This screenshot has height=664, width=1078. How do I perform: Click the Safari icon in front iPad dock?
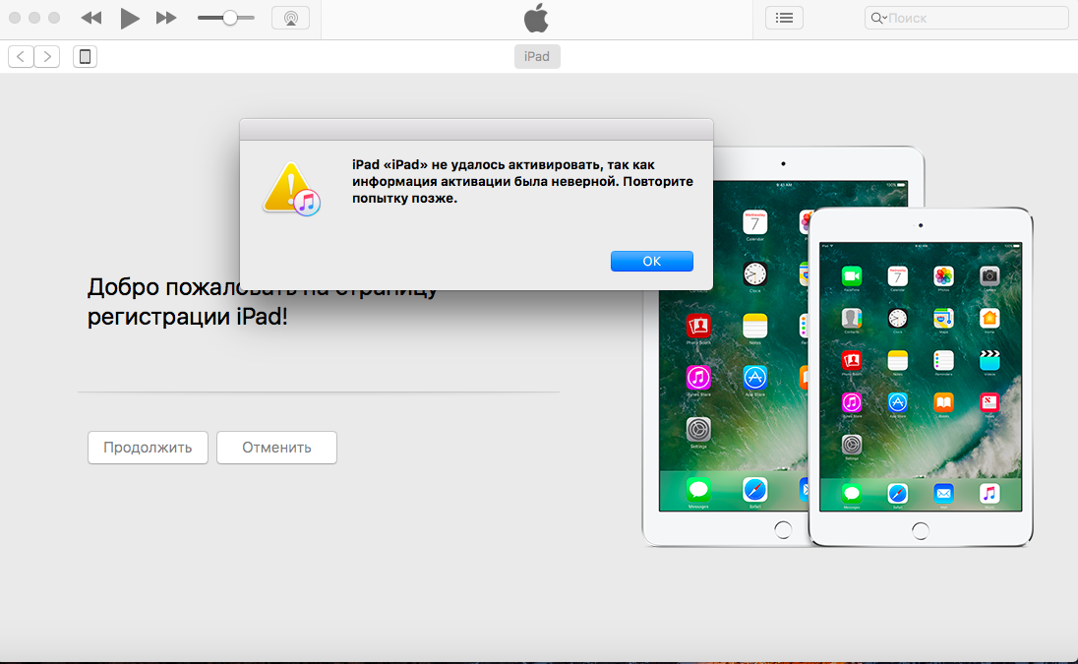point(897,493)
